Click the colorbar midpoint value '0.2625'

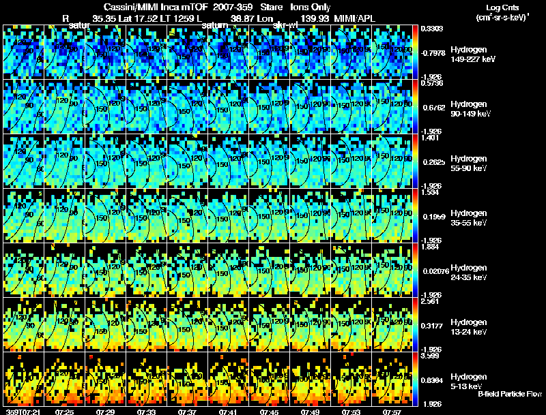(x=434, y=162)
